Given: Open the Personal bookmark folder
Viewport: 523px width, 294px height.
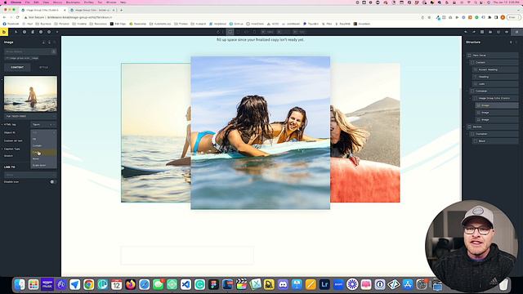Looking at the screenshot, I should (62, 24).
